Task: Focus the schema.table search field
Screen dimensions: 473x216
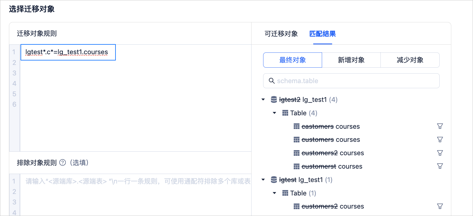Action: (351, 81)
